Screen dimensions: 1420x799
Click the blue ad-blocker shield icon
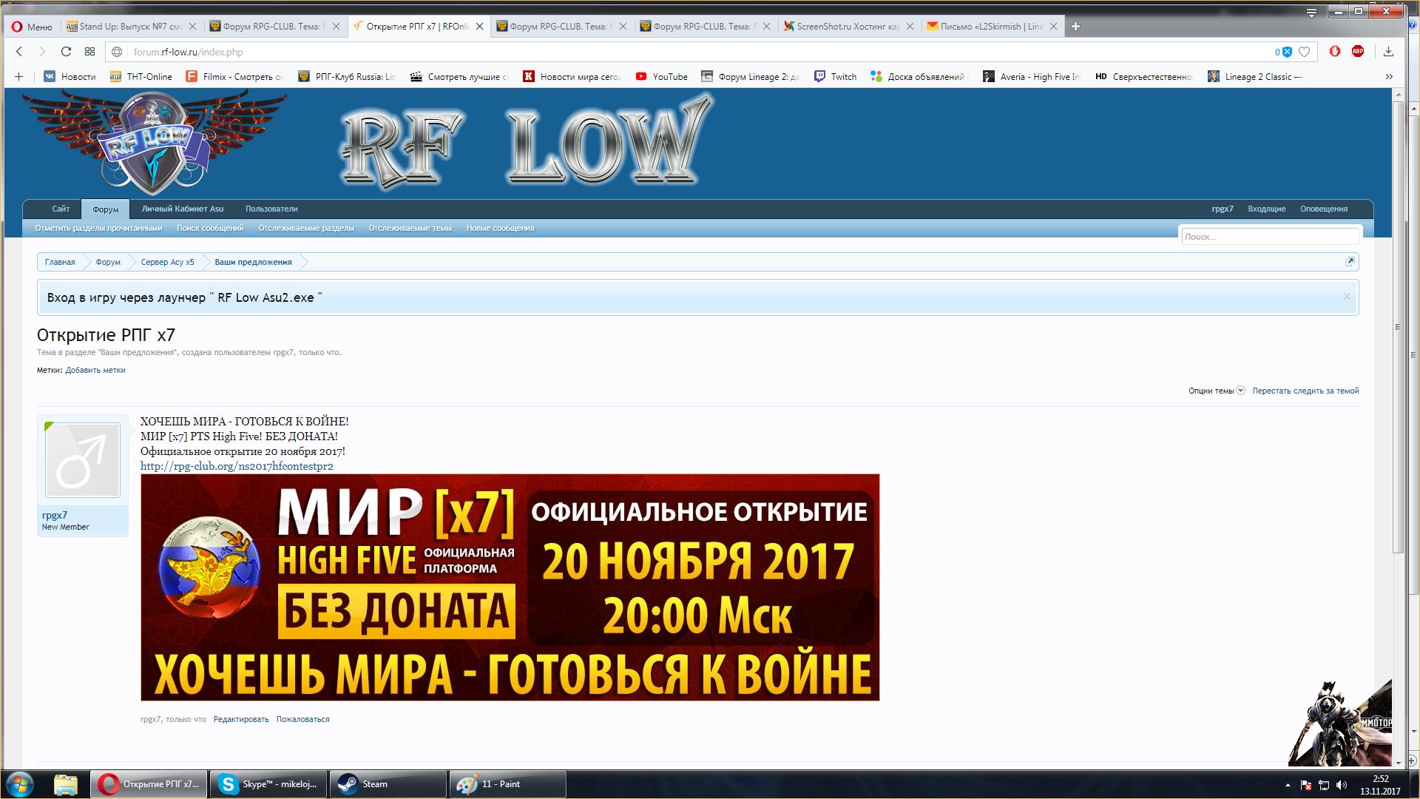pyautogui.click(x=1287, y=52)
